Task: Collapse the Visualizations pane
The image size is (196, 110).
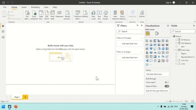Action: (x=168, y=26)
